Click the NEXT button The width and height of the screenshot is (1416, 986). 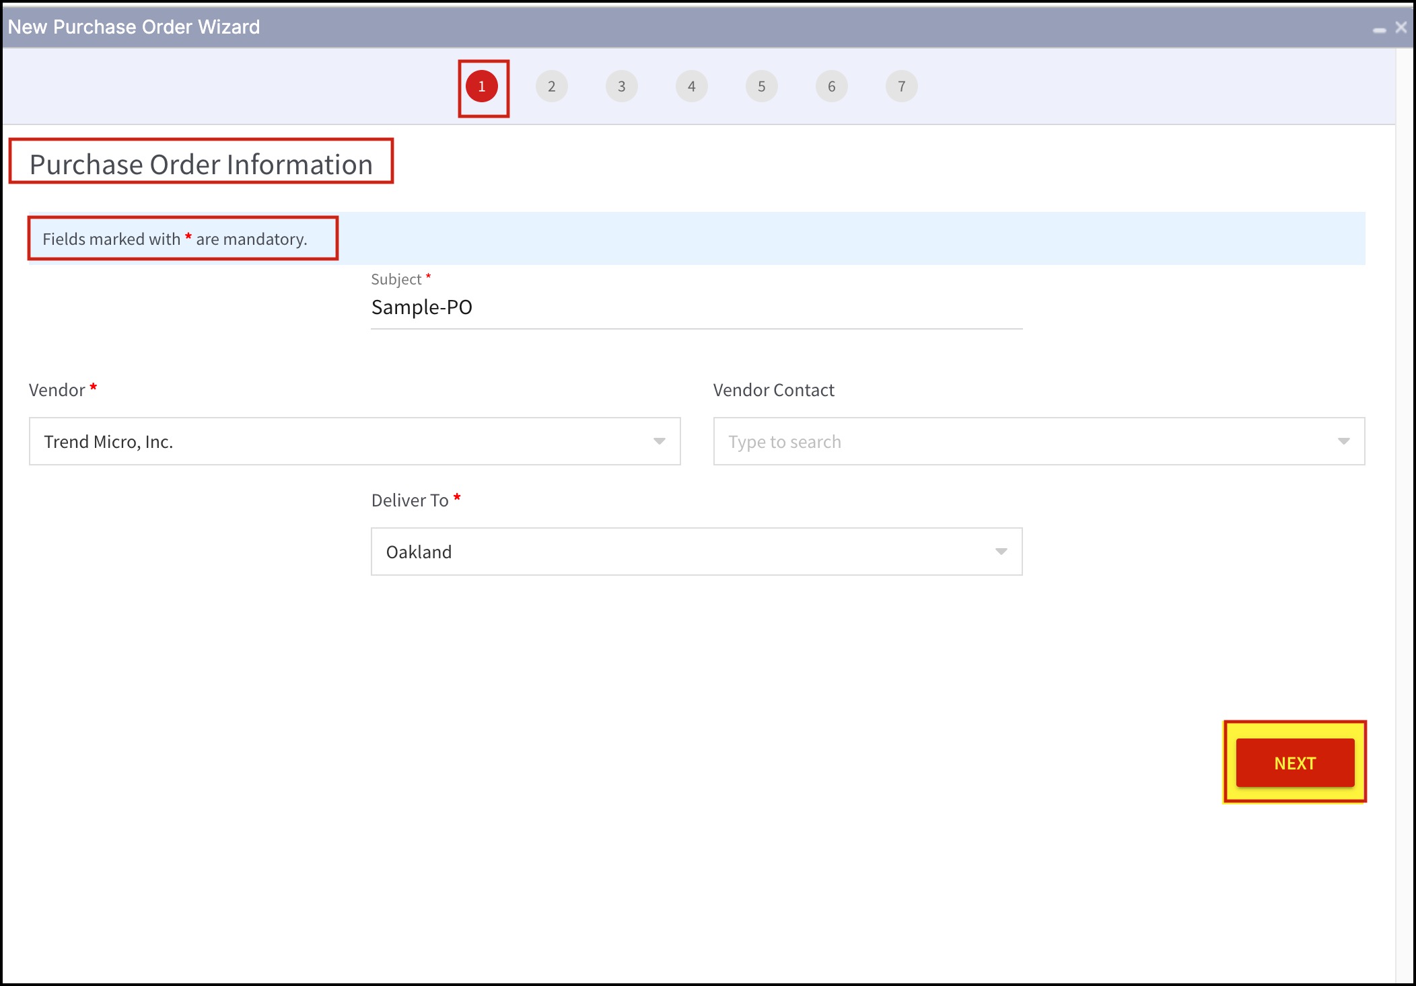click(x=1294, y=763)
